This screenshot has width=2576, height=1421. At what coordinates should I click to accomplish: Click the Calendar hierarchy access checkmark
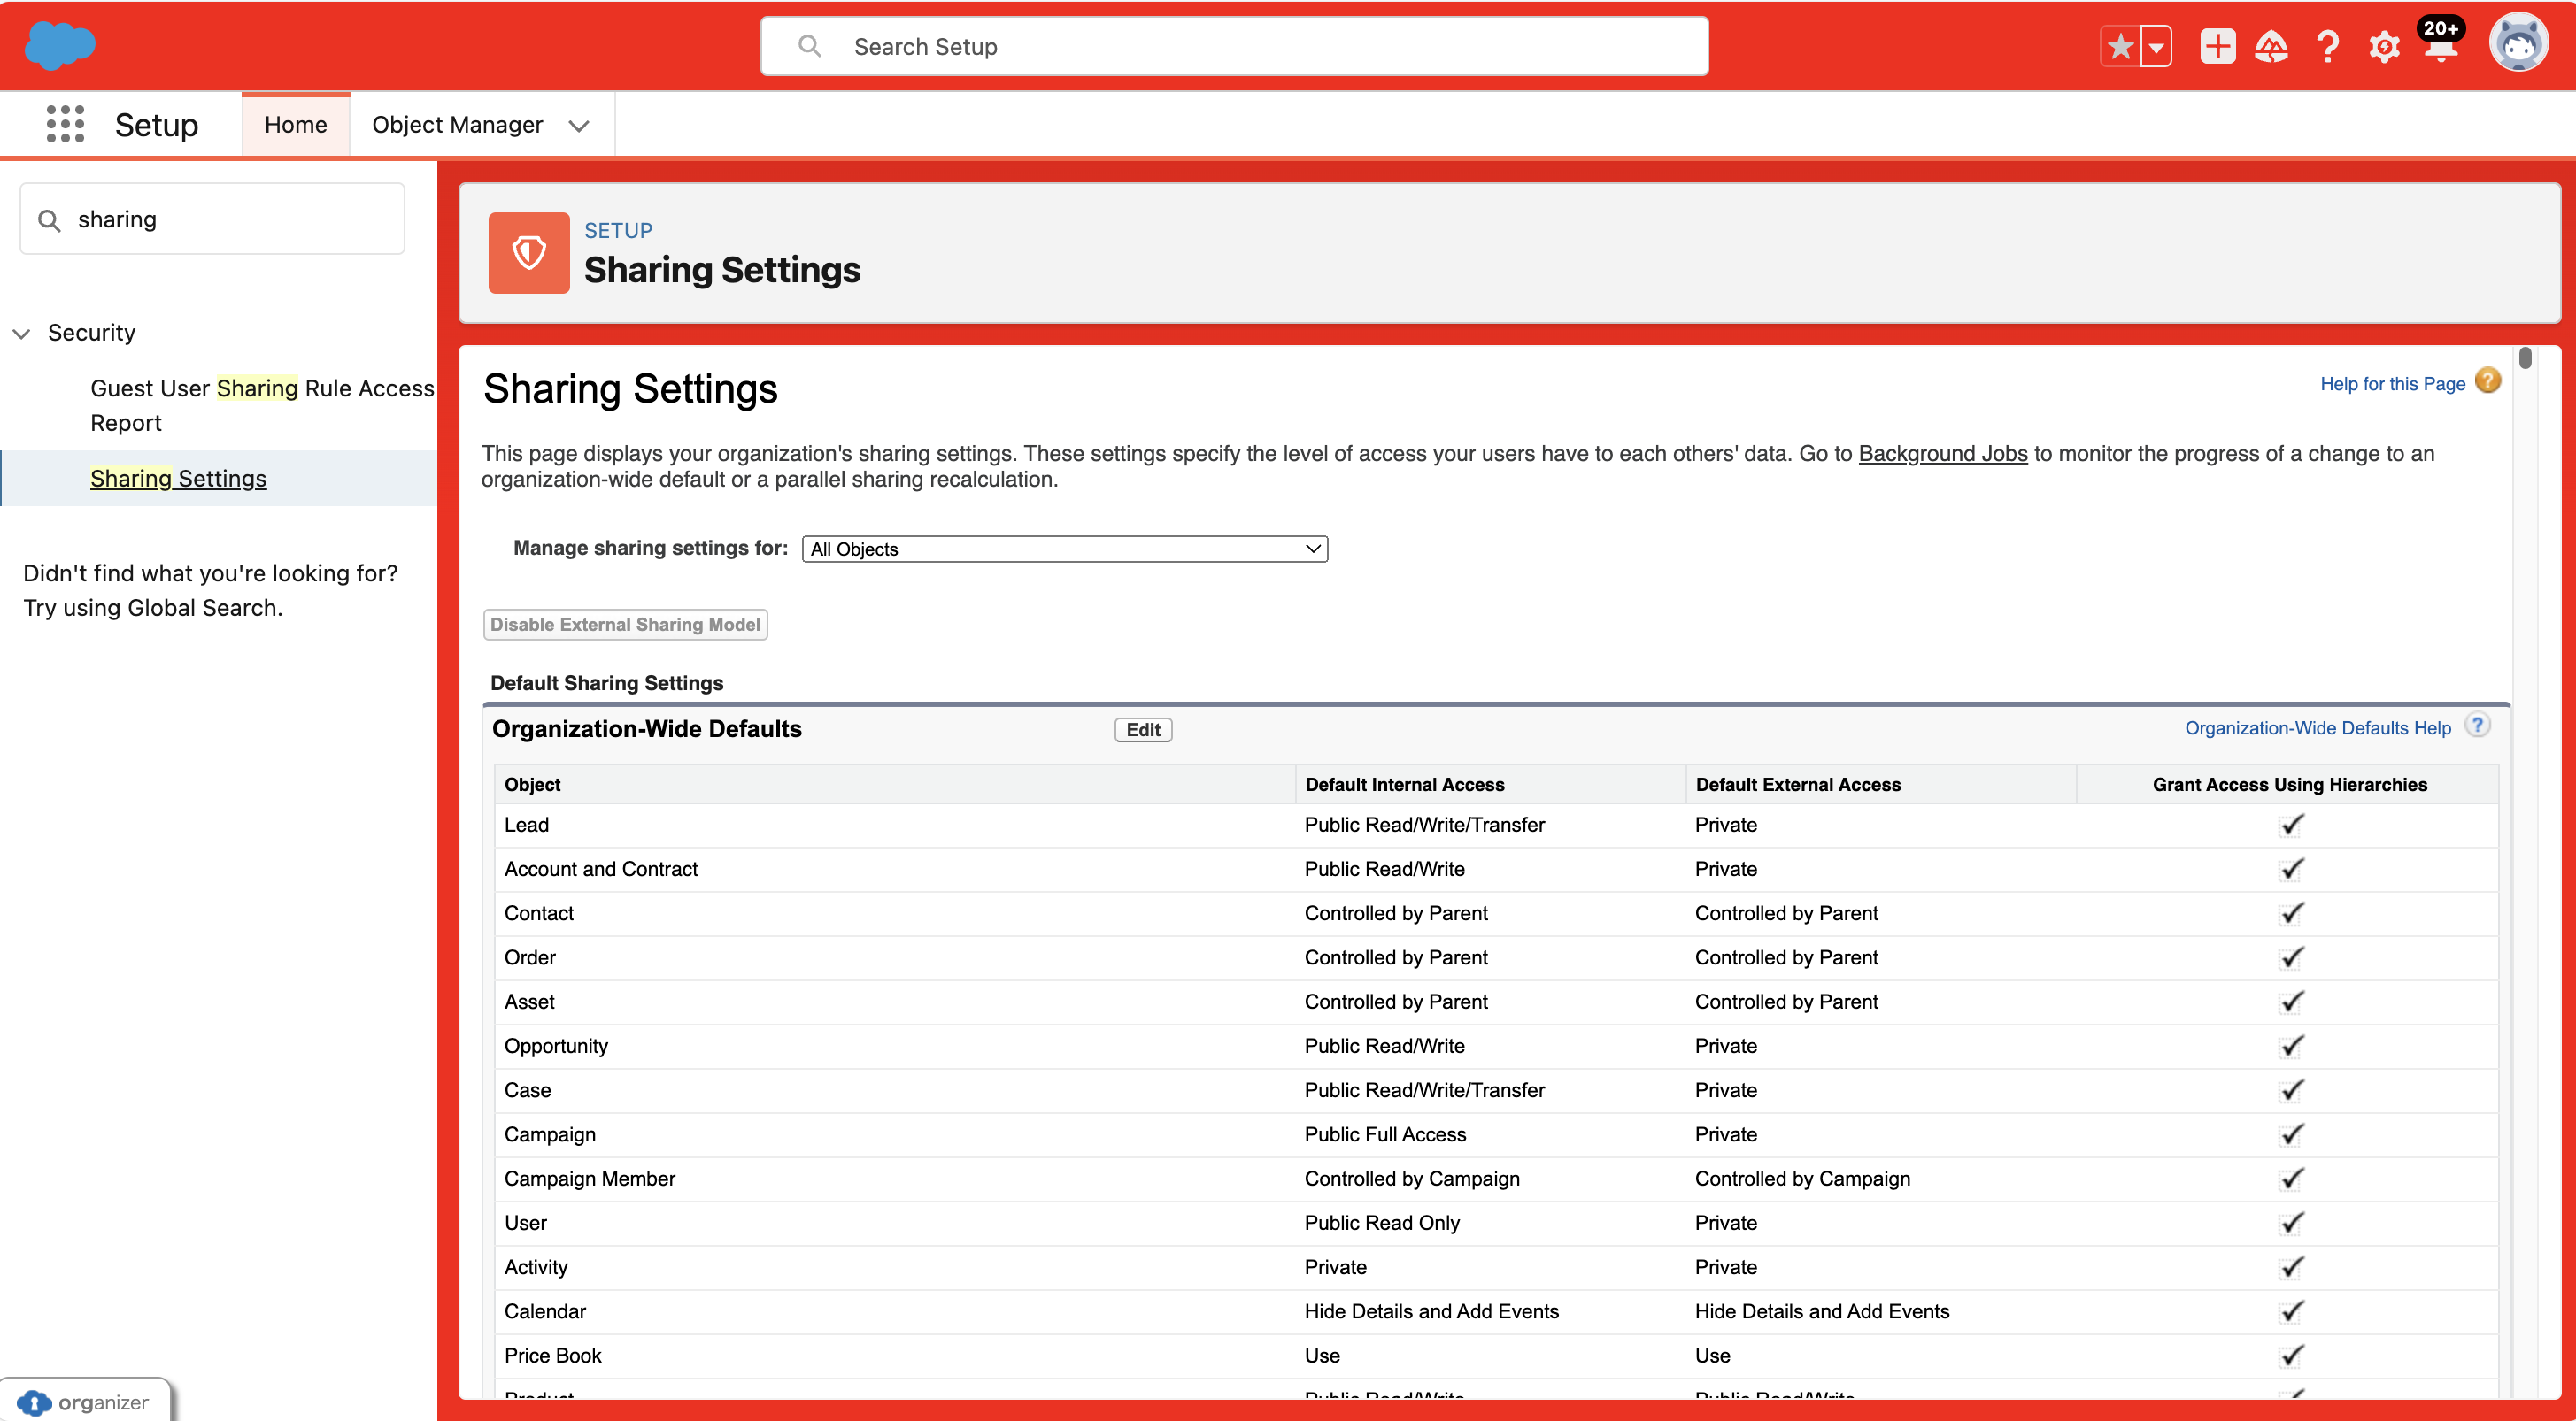click(x=2290, y=1311)
